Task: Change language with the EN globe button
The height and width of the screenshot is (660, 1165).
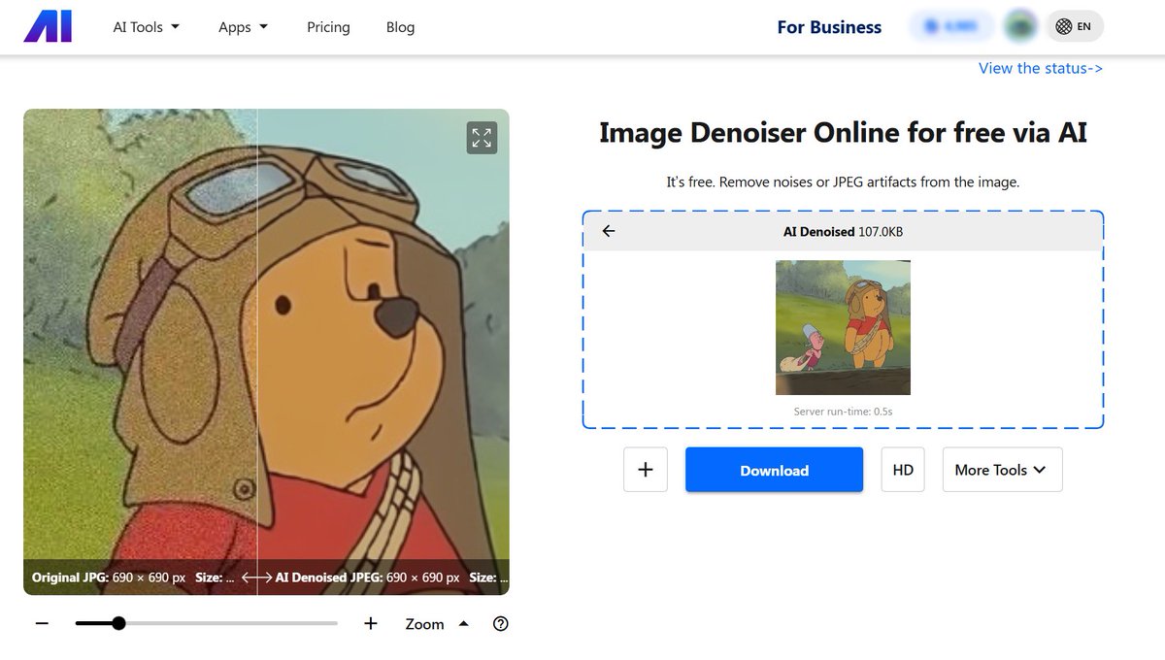Action: (x=1075, y=27)
